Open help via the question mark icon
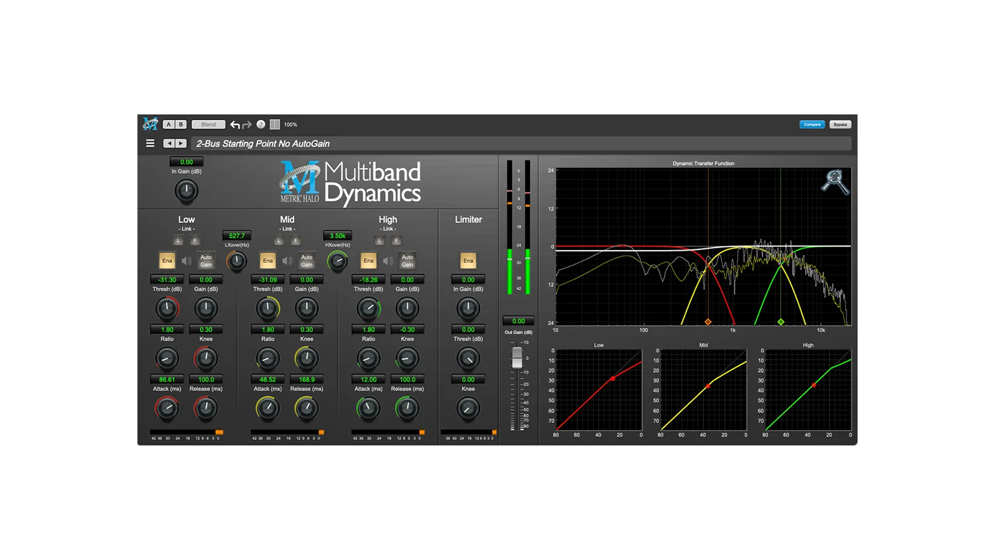 tap(261, 124)
